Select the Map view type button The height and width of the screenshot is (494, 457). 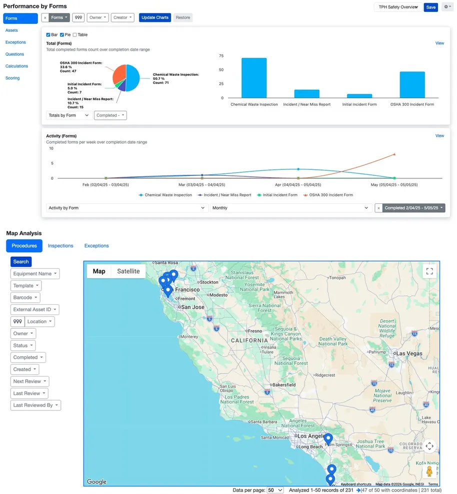click(x=99, y=271)
